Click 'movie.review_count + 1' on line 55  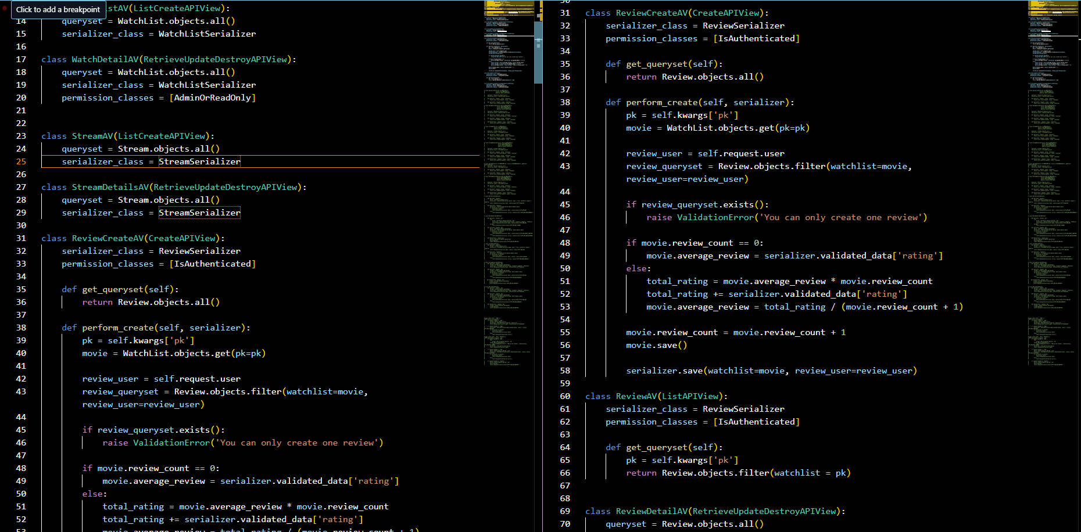[789, 332]
